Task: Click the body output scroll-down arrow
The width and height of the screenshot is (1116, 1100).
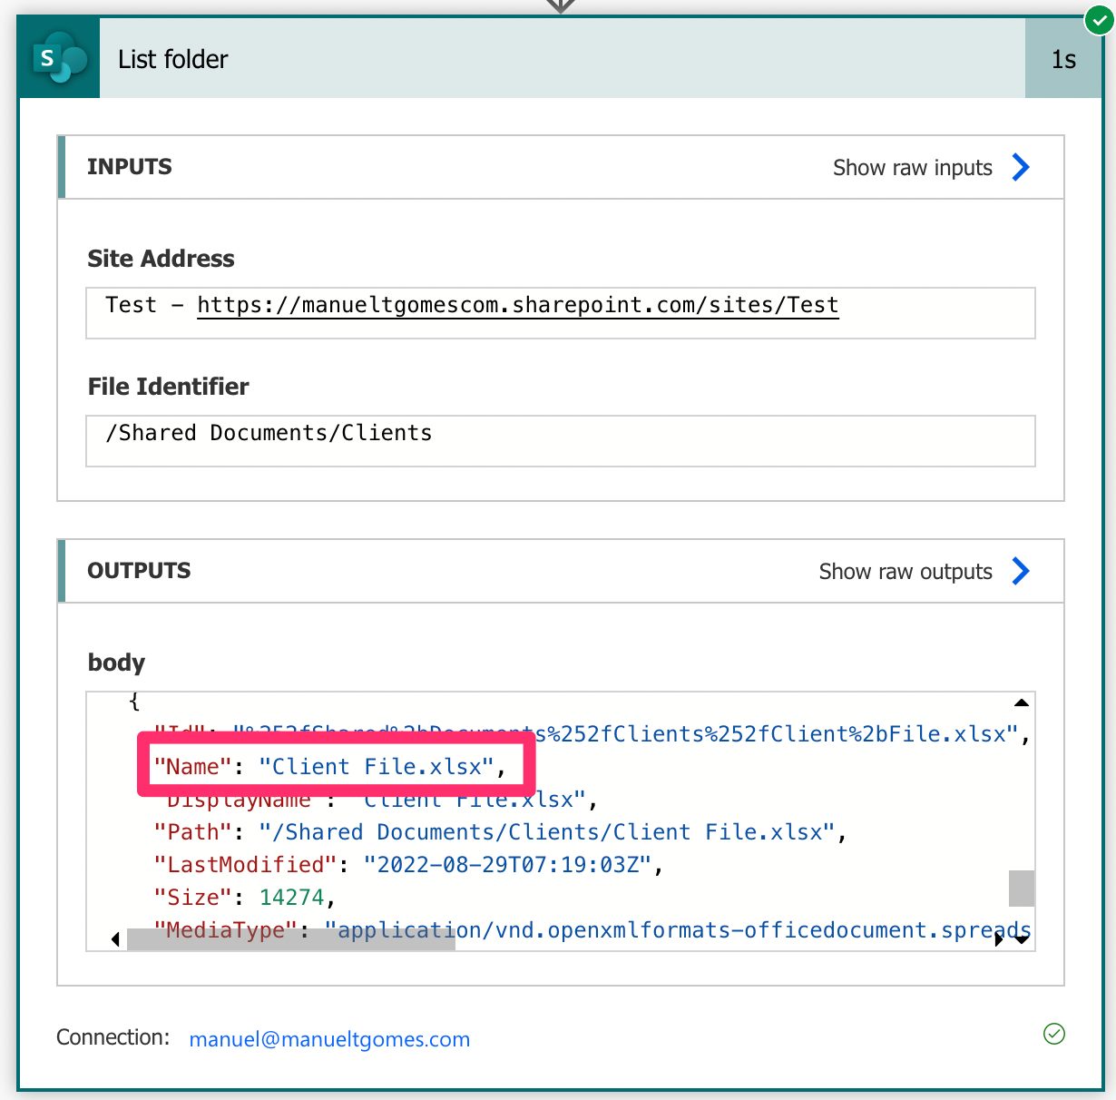Action: click(1022, 939)
